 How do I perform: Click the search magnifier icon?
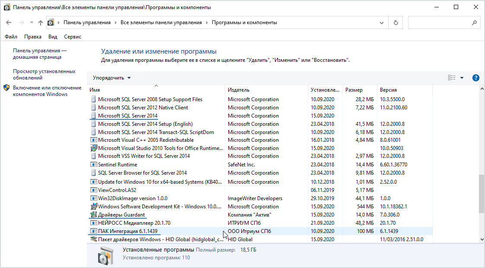click(x=474, y=22)
